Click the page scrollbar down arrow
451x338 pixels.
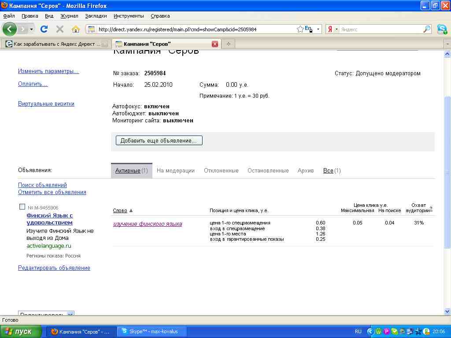(x=447, y=311)
